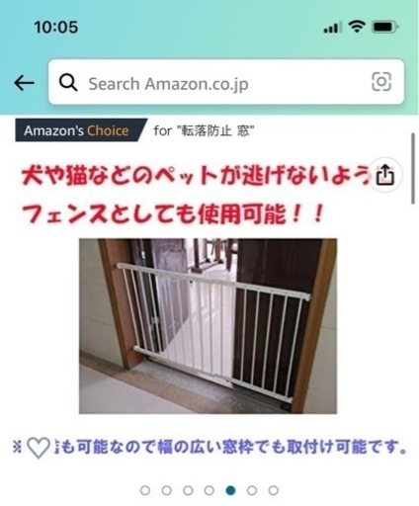Open the "転落防止 窓" search term link
Viewport: 419px width, 506px height.
(x=215, y=131)
